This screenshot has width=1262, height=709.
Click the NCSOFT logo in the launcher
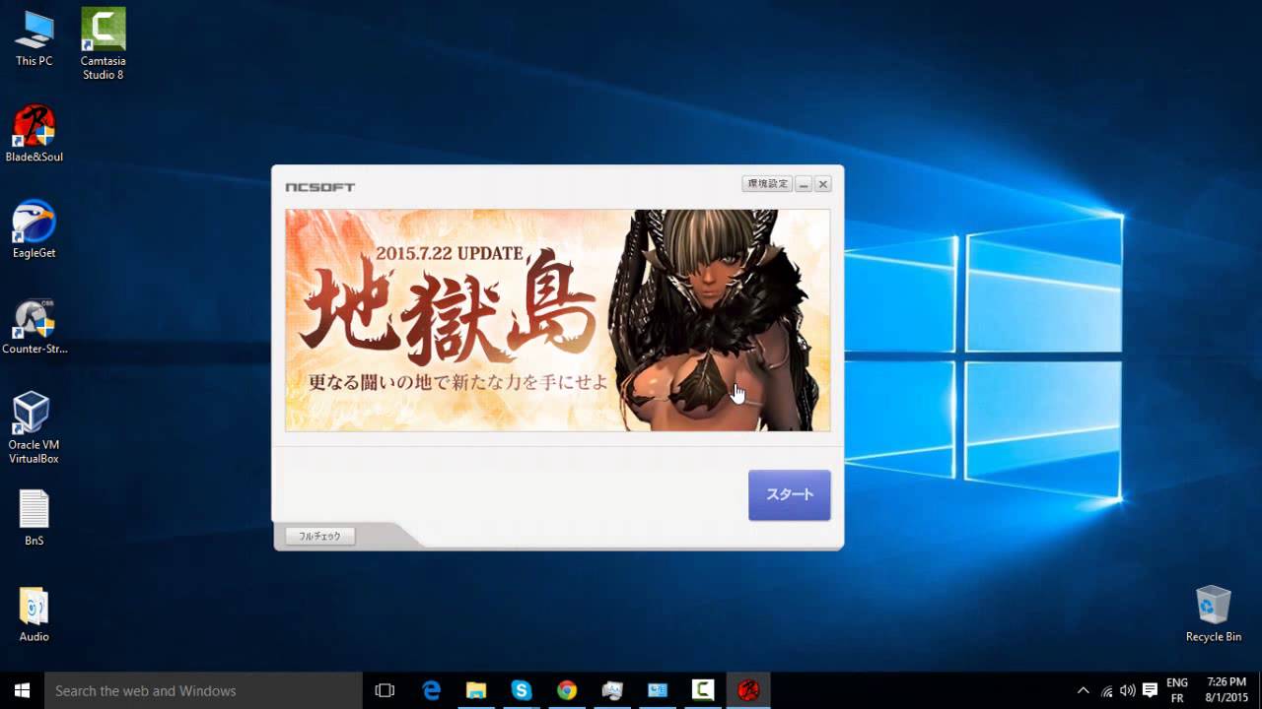tap(319, 187)
